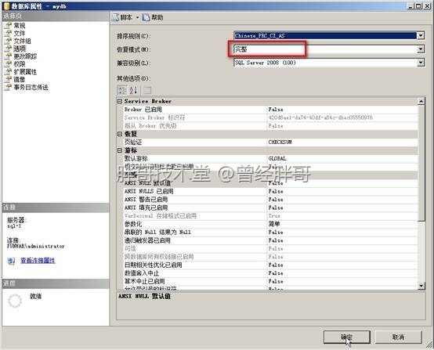Open the 文件组 page in sidebar
The height and width of the screenshot is (350, 434).
point(22,41)
